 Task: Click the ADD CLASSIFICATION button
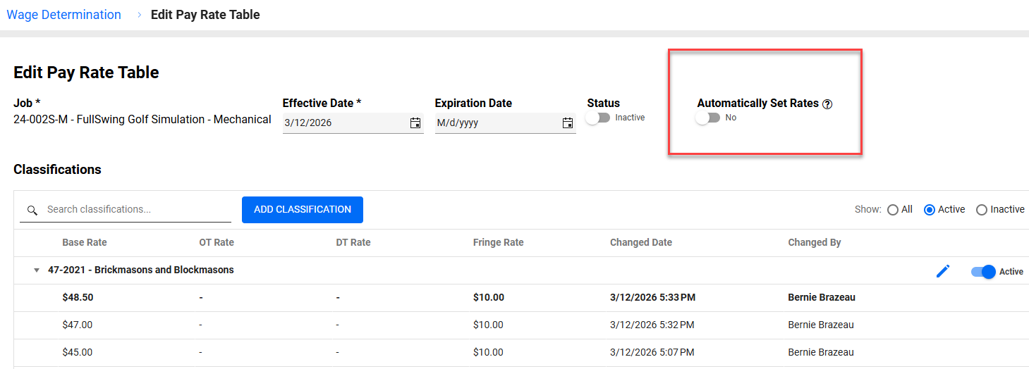tap(303, 210)
